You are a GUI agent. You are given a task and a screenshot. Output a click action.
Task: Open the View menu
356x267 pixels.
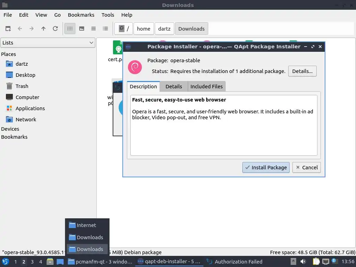click(41, 15)
